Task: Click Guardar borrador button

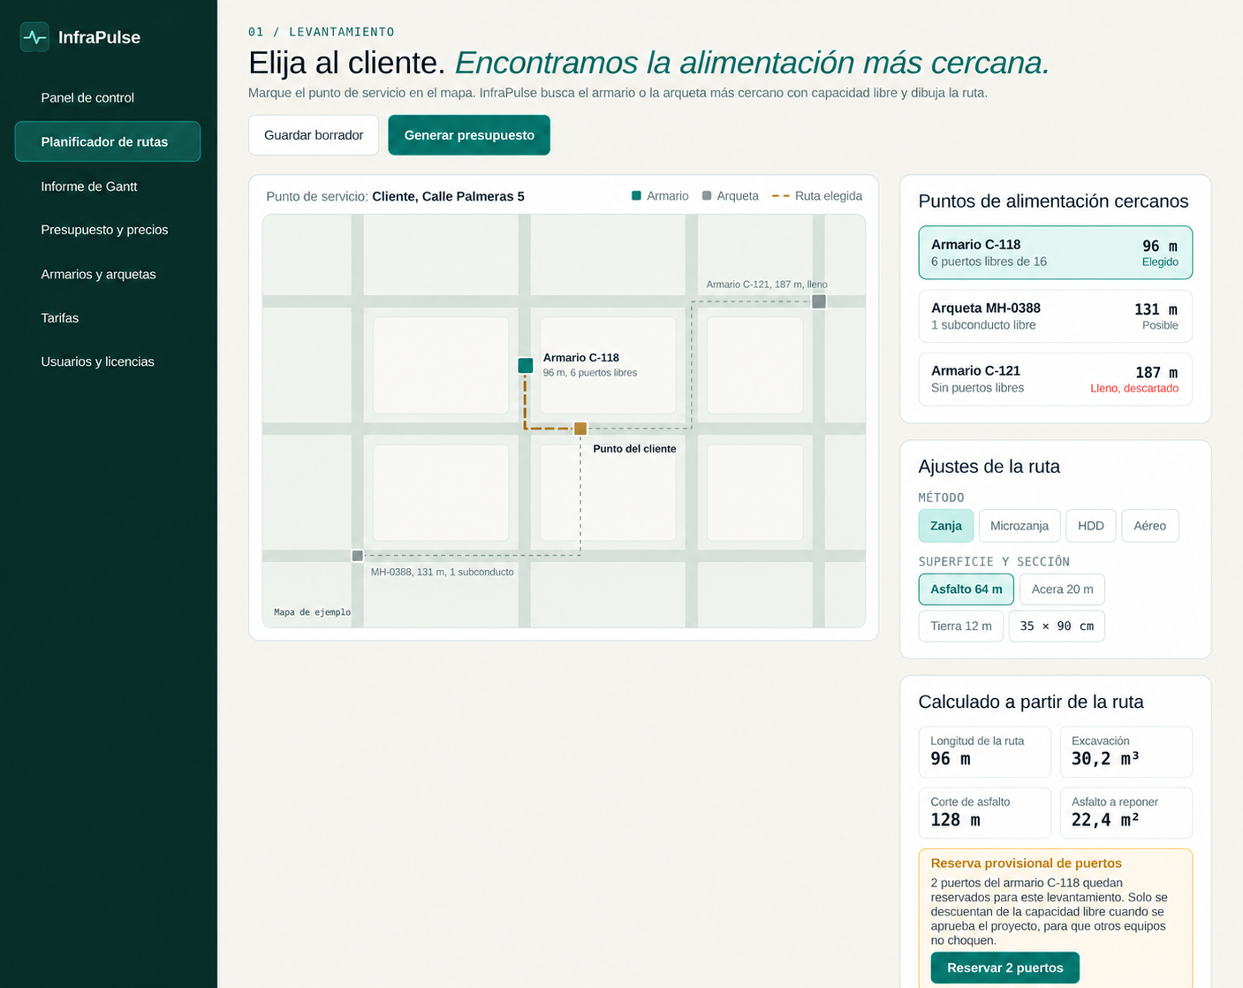Action: [x=314, y=135]
